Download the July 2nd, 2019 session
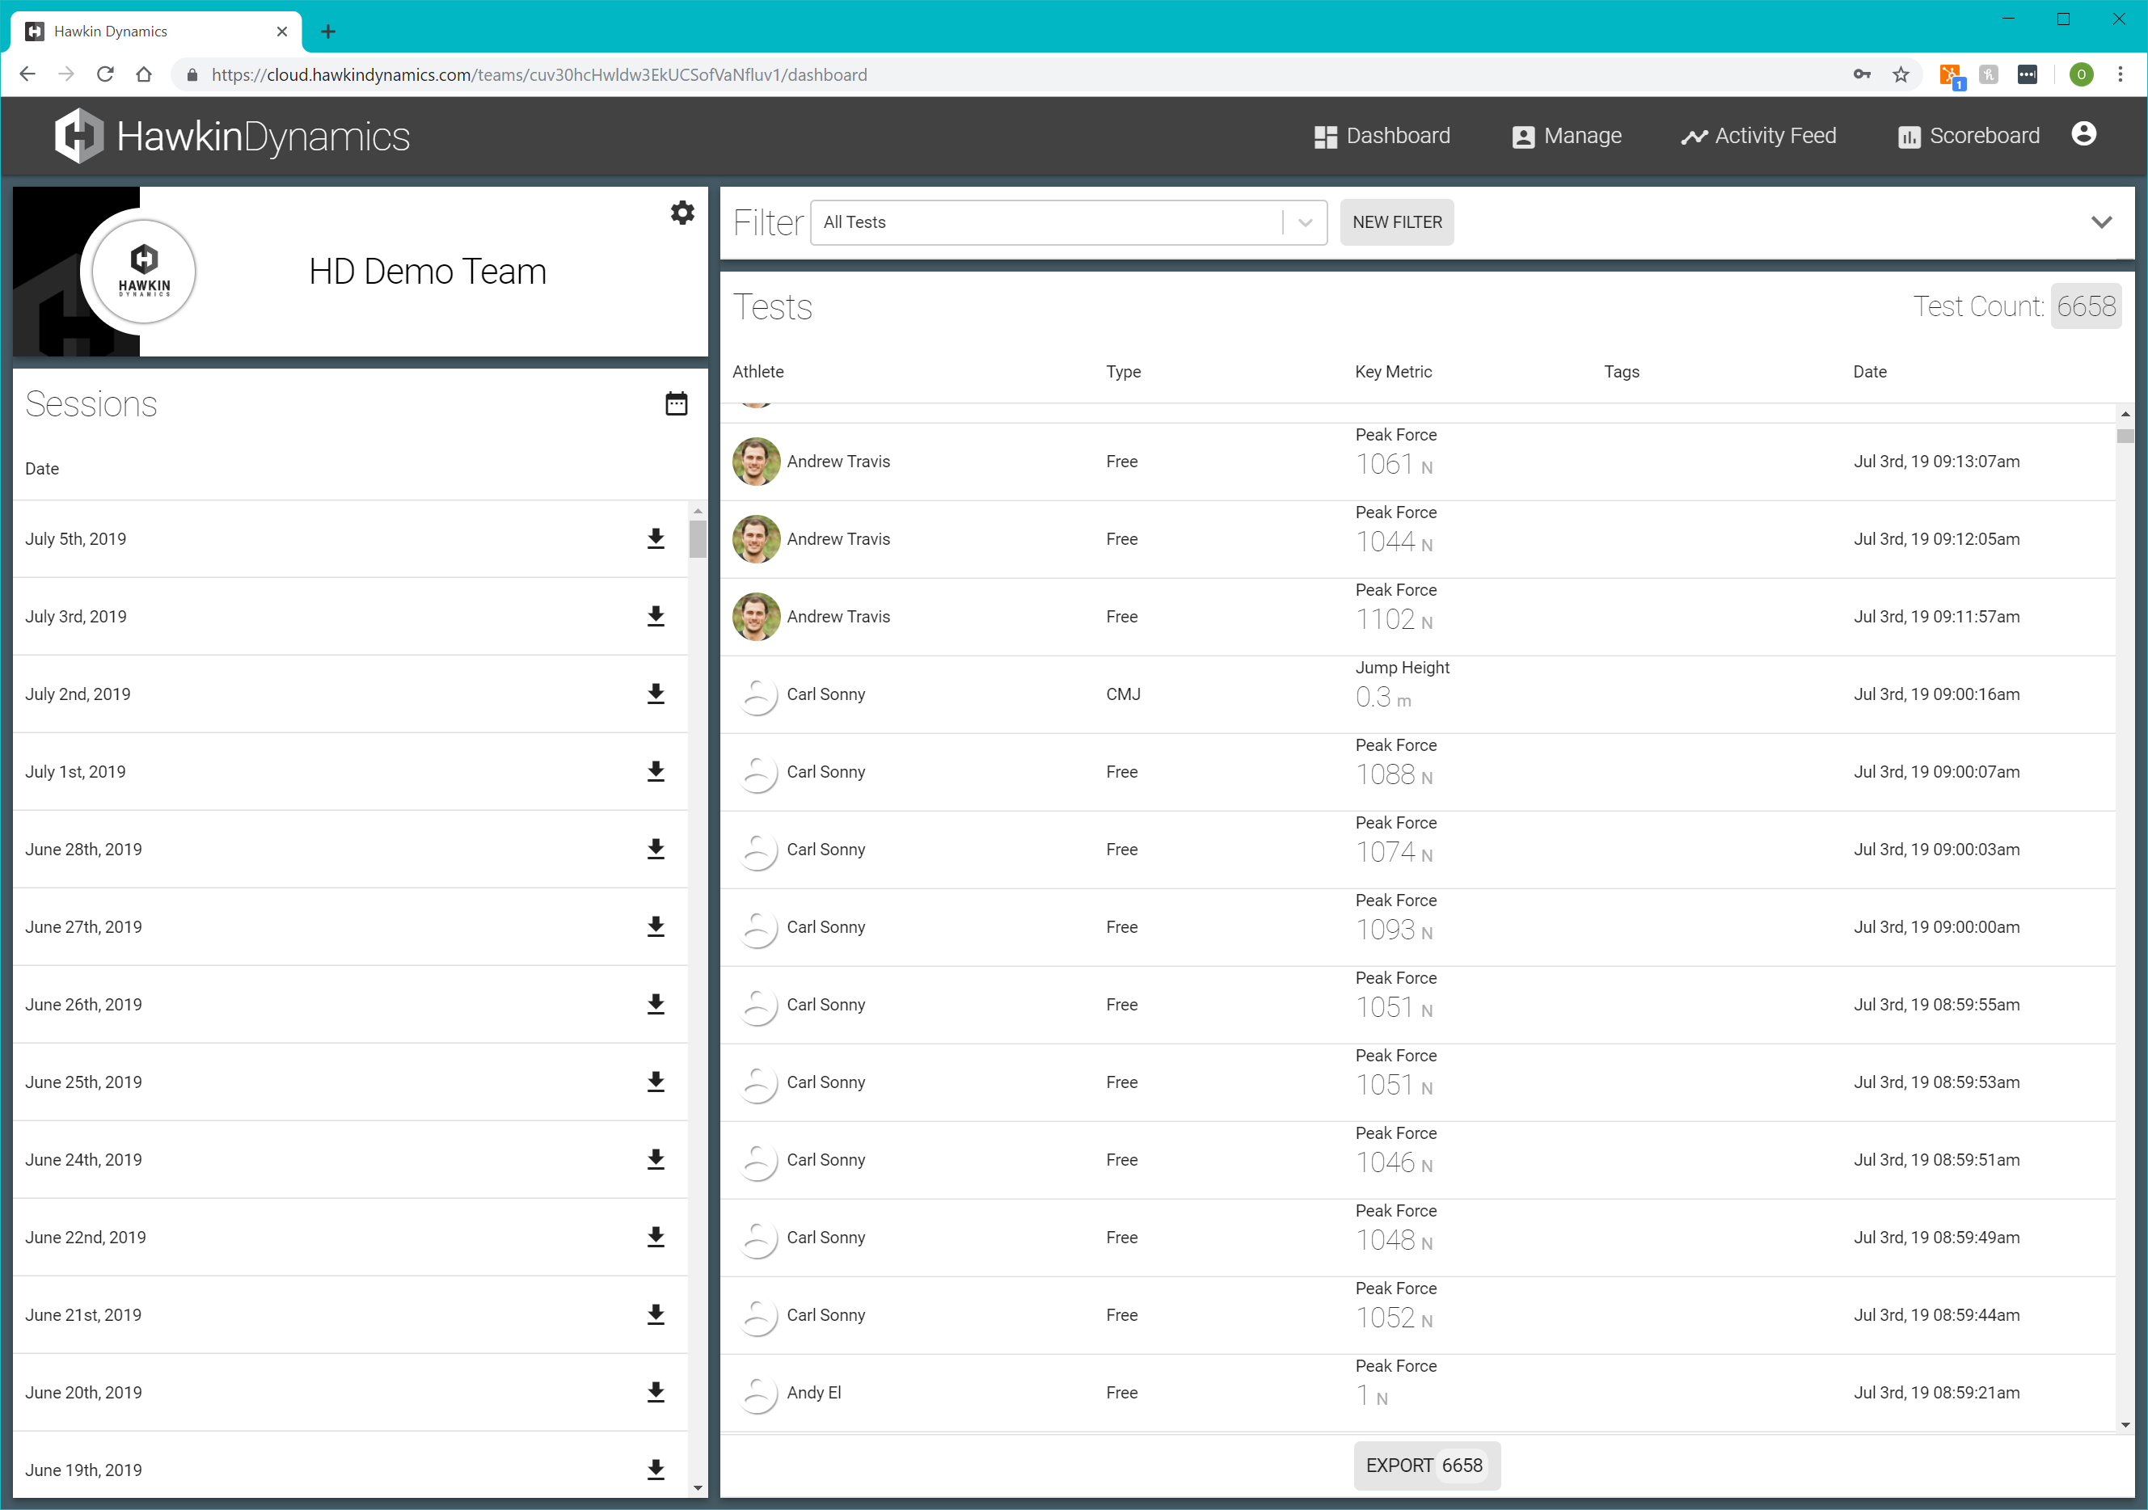 pyautogui.click(x=656, y=694)
